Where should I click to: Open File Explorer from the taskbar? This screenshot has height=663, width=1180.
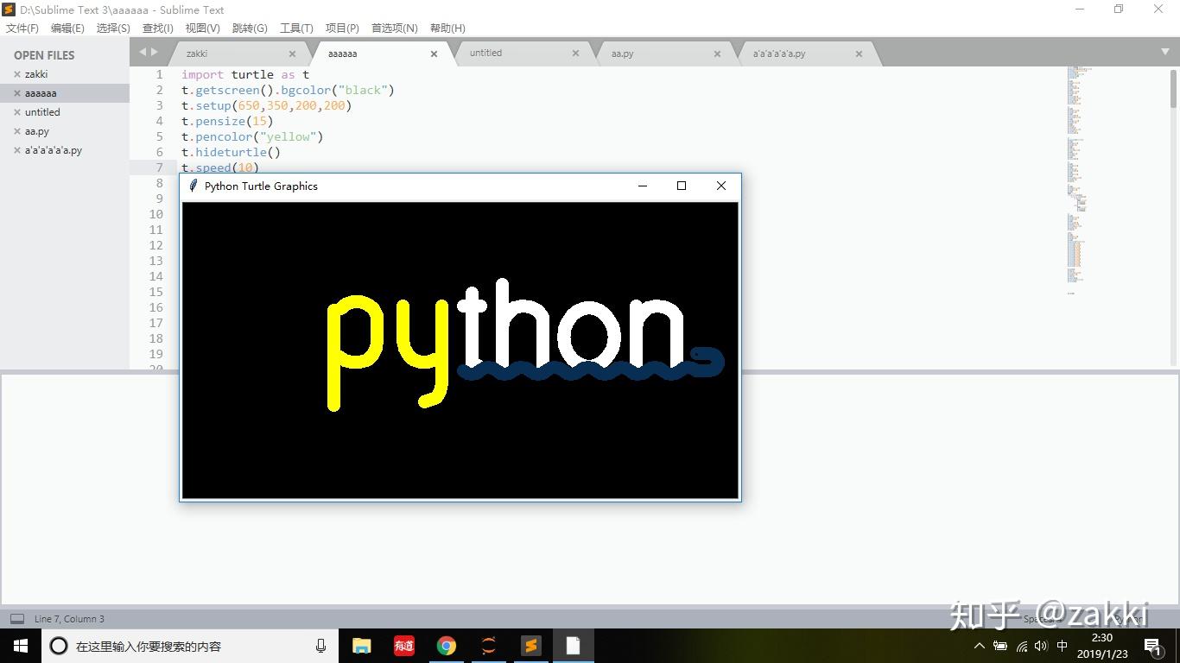[x=361, y=645]
